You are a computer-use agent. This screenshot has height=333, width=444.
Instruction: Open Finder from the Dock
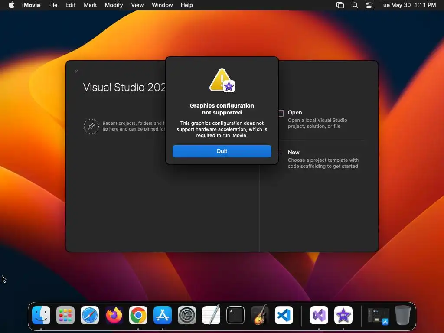41,315
